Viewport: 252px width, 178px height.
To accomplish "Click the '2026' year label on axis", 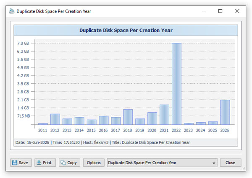I will [225, 130].
